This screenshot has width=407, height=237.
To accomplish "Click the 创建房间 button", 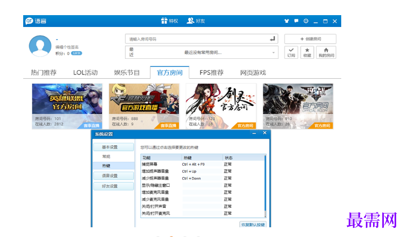I will coord(310,39).
